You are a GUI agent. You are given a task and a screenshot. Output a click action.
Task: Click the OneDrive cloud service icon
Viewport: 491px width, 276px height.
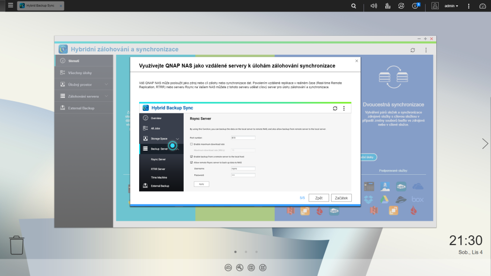pyautogui.click(x=418, y=187)
